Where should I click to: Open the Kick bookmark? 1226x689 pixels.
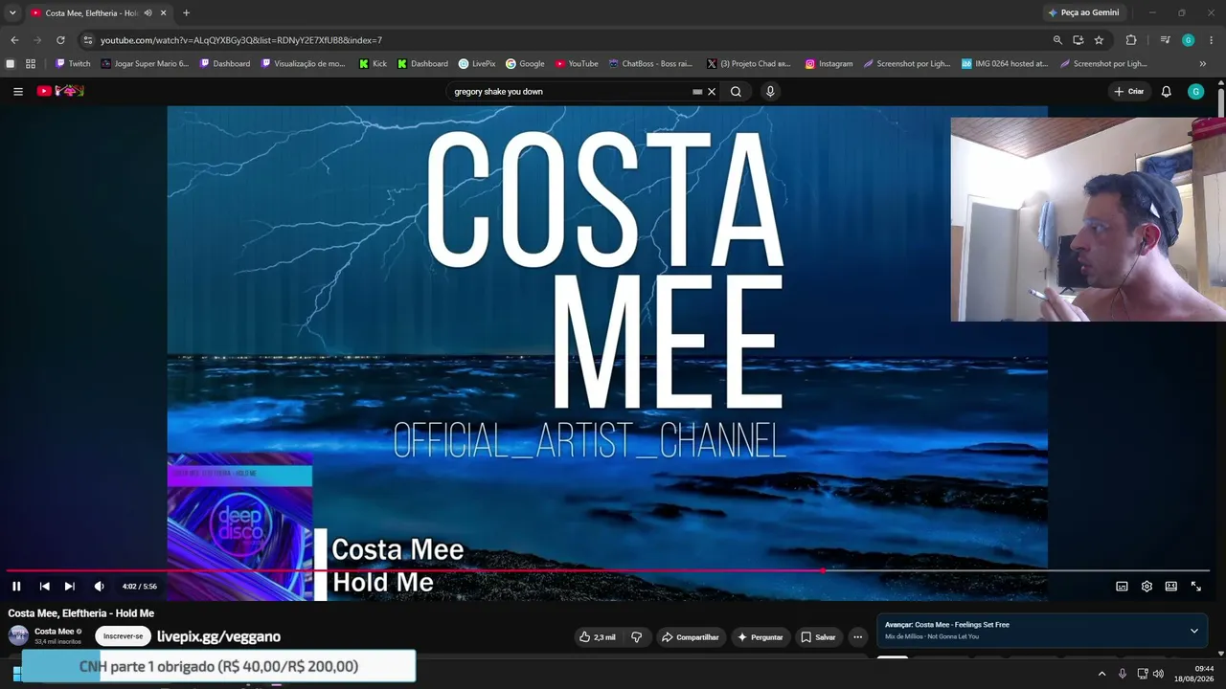tap(373, 64)
